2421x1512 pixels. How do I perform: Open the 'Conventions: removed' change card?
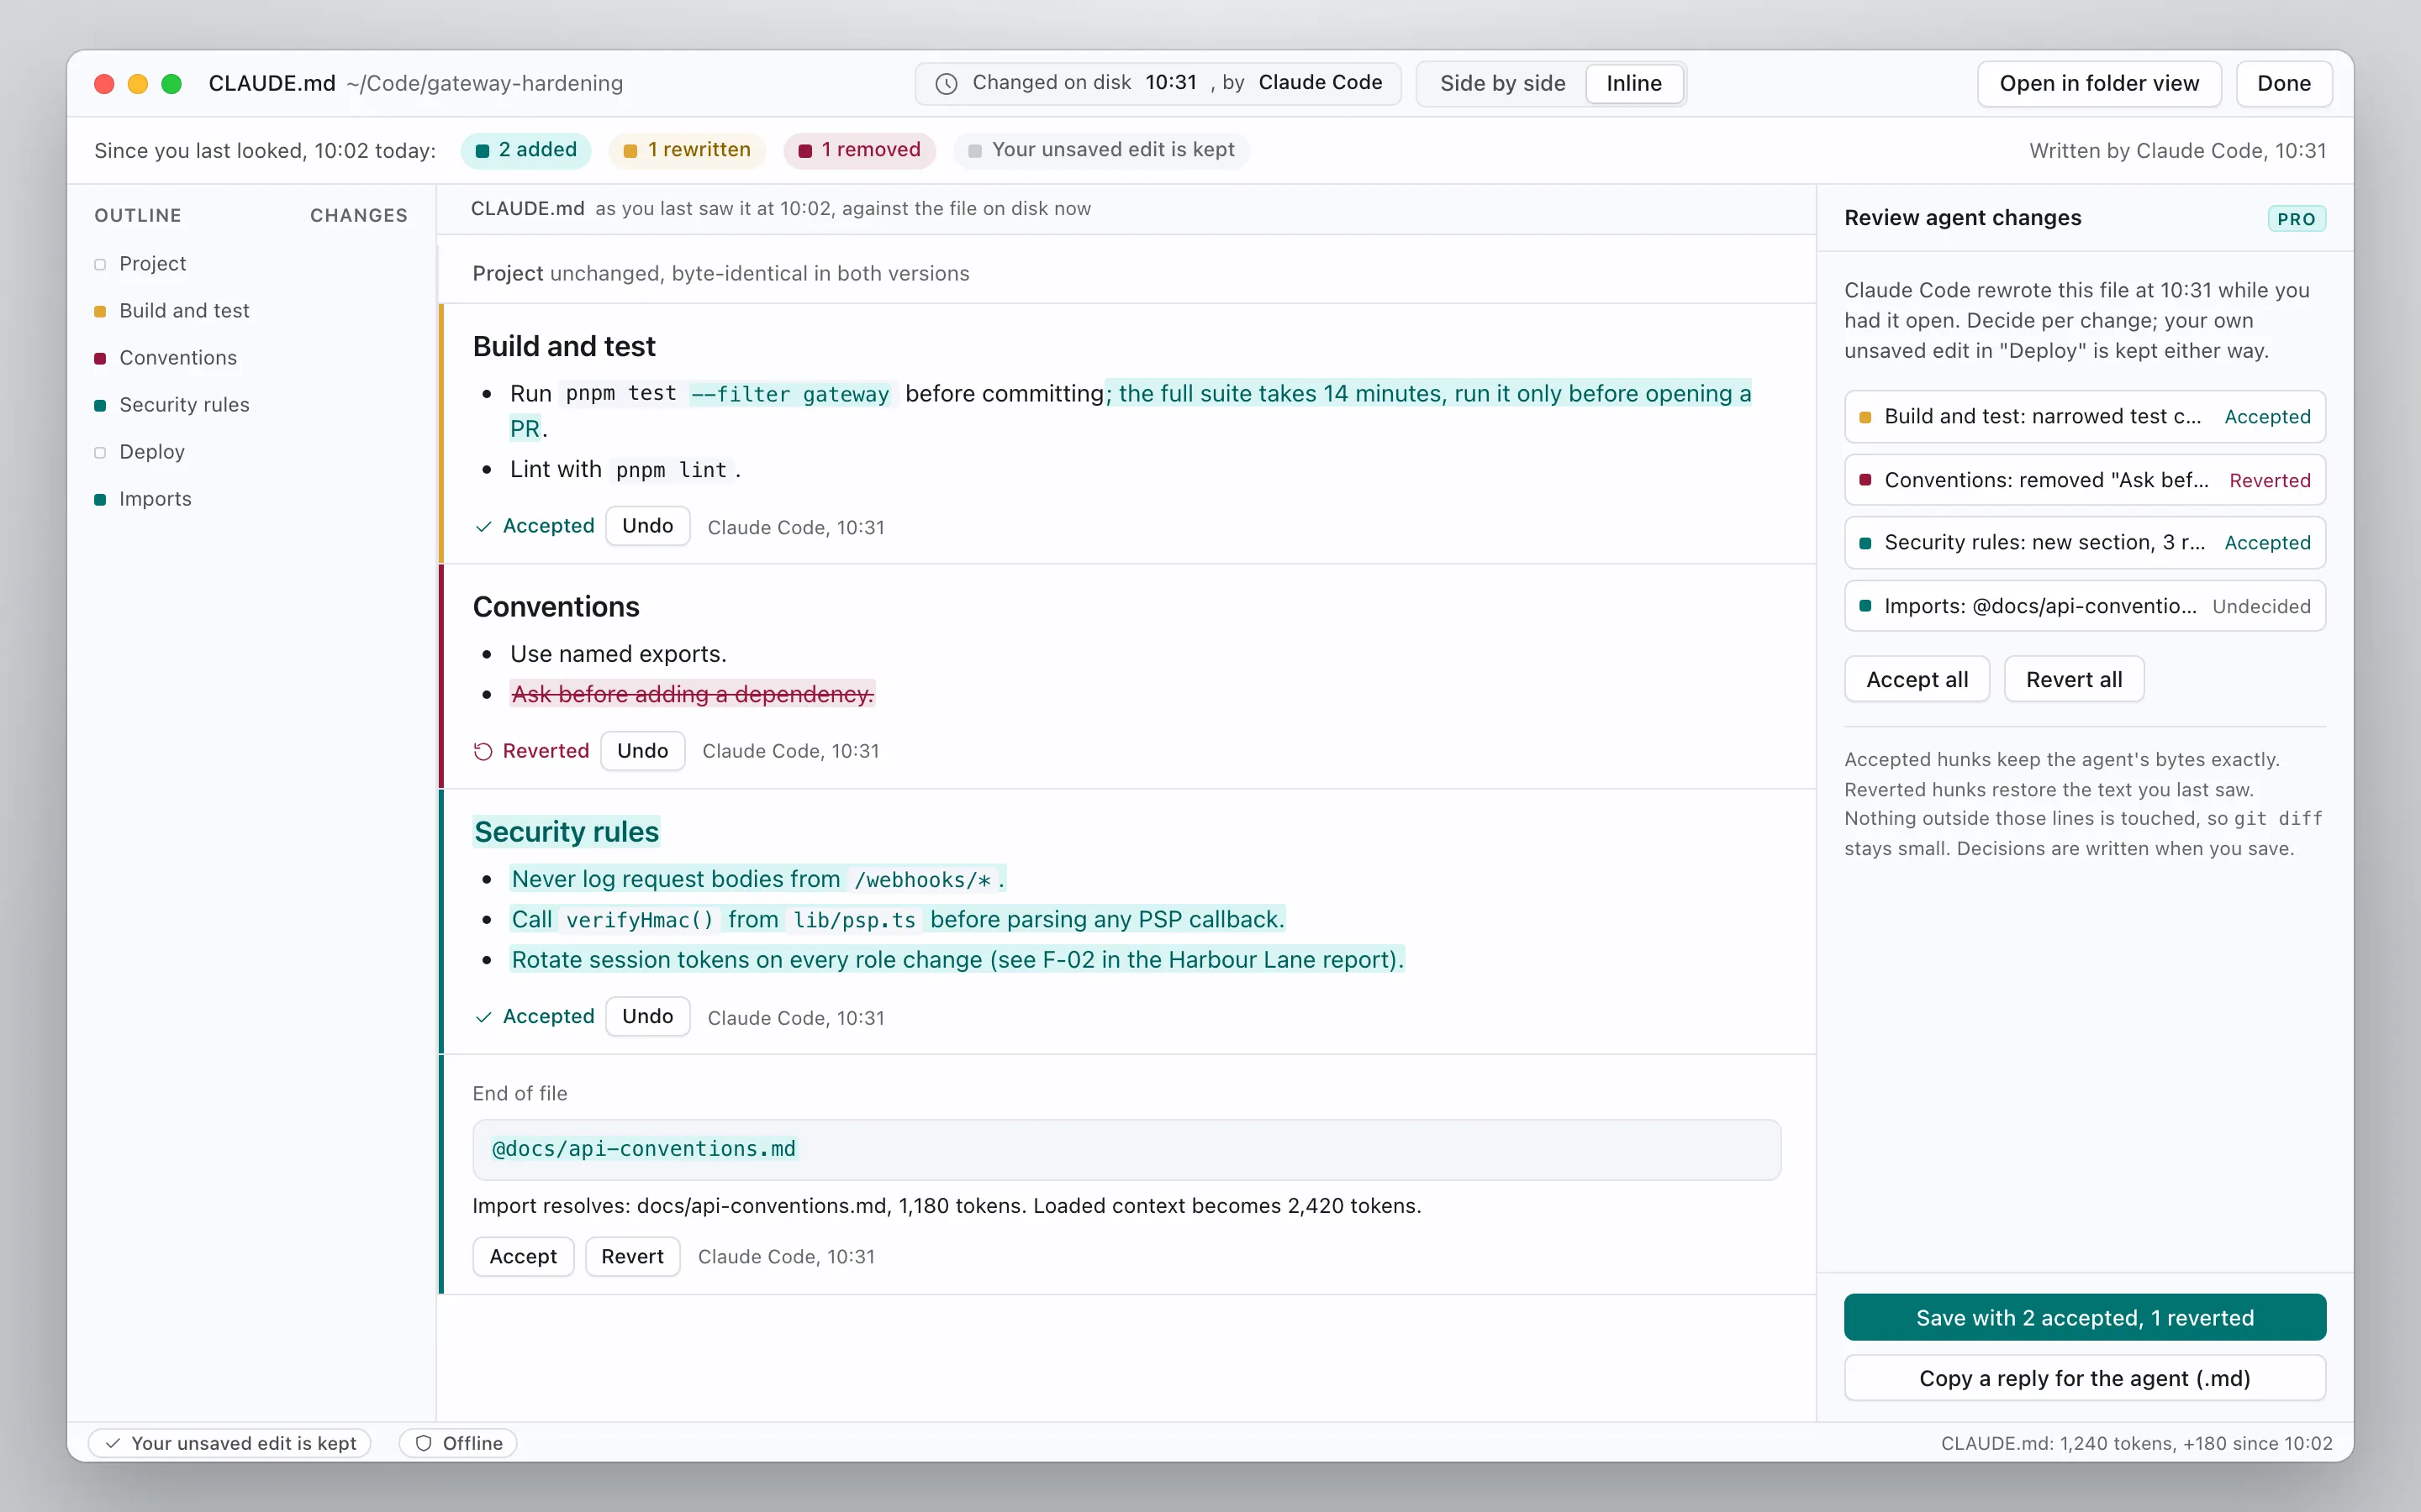click(x=2085, y=480)
